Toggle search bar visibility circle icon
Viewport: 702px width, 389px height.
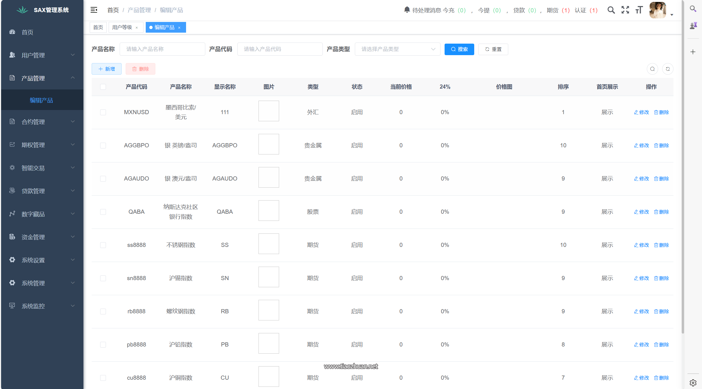coord(652,69)
